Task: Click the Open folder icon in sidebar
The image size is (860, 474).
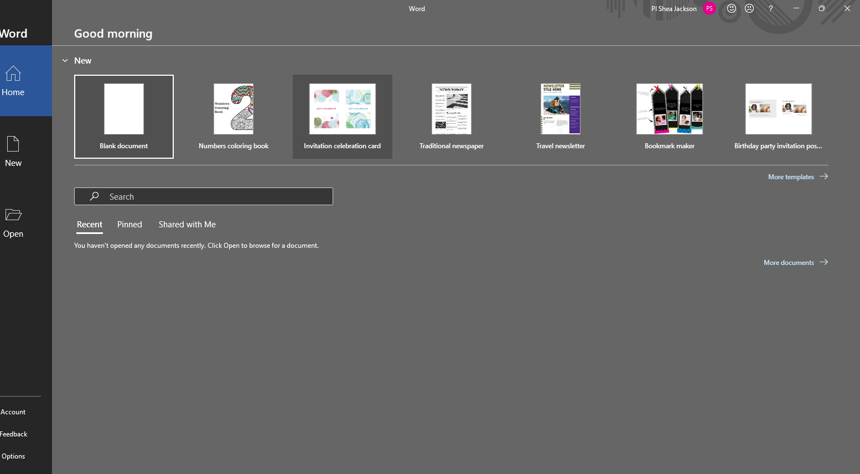Action: [x=13, y=215]
